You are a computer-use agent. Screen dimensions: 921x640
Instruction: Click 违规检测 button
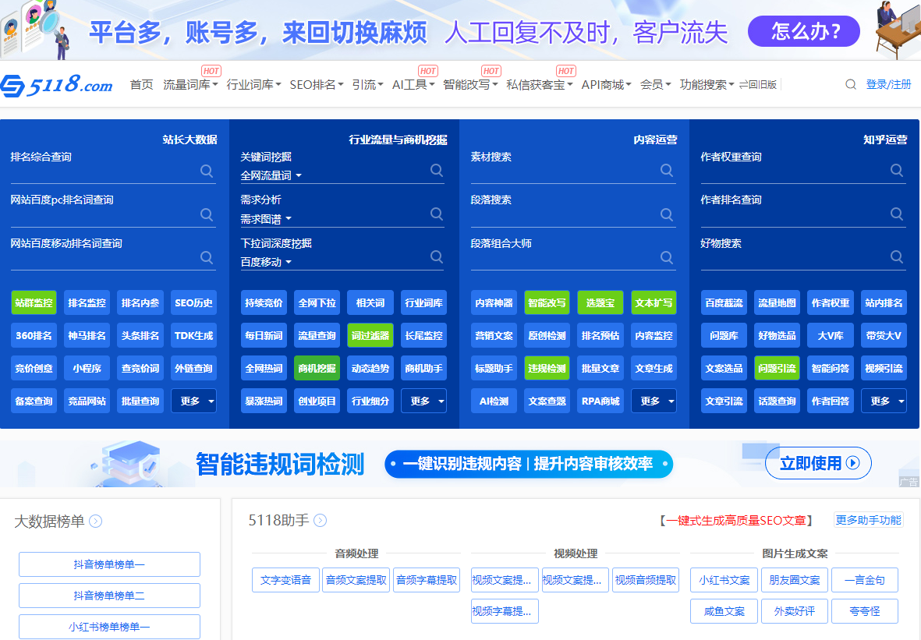pyautogui.click(x=547, y=368)
